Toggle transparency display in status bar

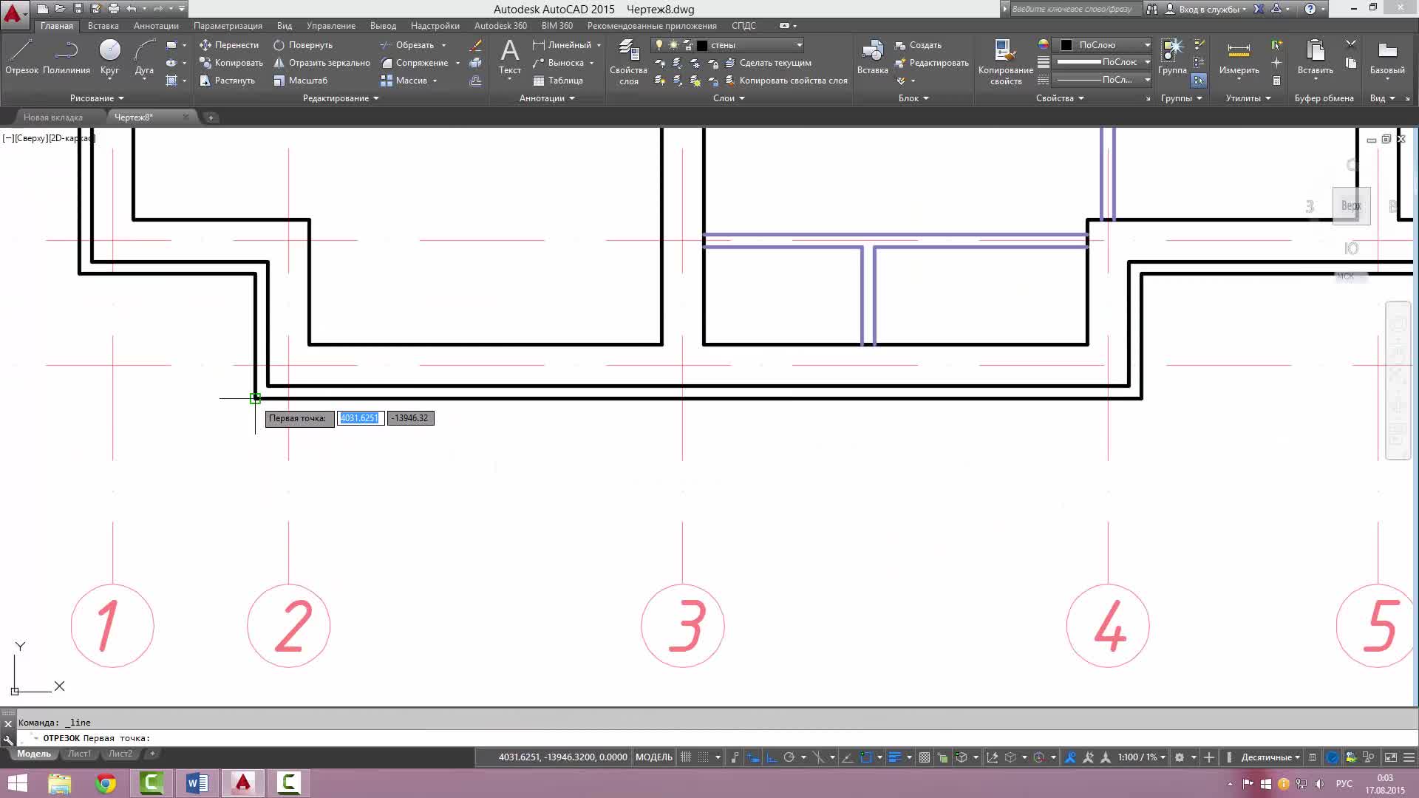(x=924, y=757)
